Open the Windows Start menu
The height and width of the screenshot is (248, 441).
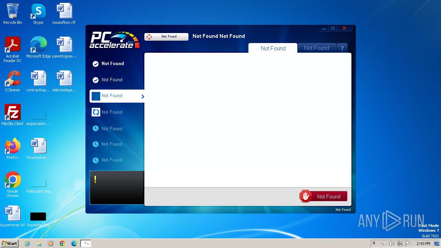[9, 244]
